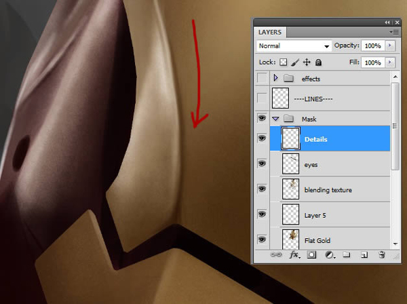Add a layer mask

click(311, 254)
